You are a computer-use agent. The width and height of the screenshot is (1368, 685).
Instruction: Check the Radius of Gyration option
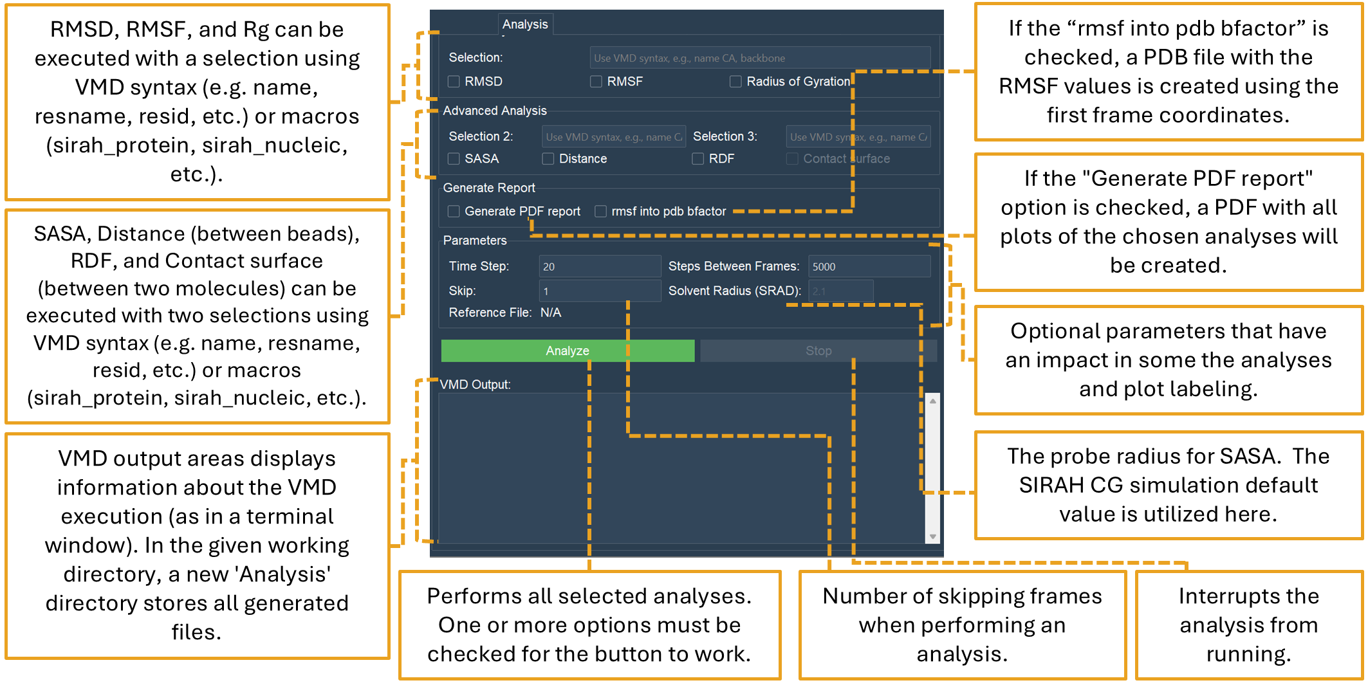point(735,82)
